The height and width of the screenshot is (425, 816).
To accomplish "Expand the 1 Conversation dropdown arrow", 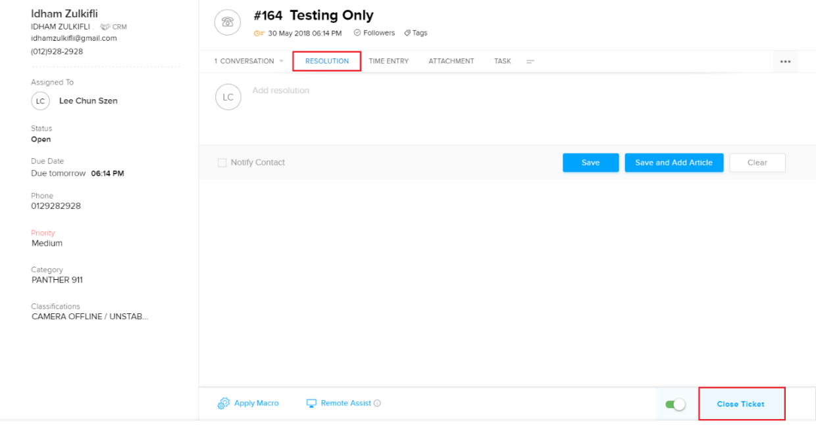I will pyautogui.click(x=282, y=62).
